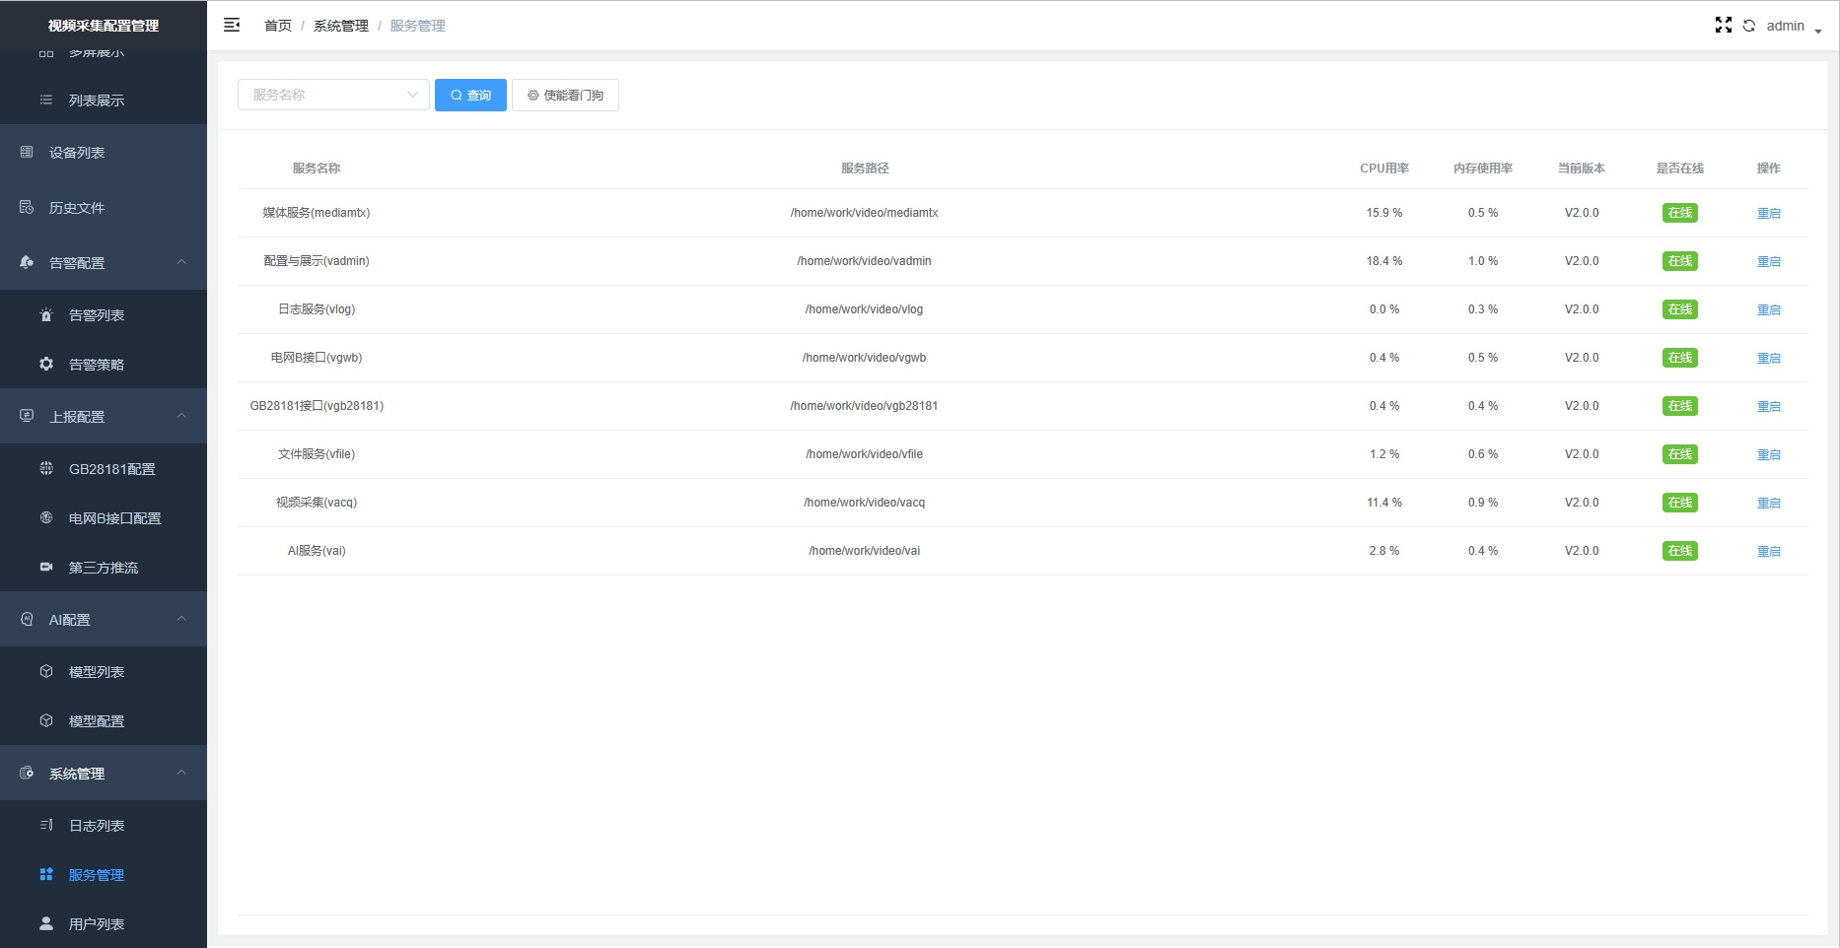Click the blue query button
1840x948 pixels.
[x=470, y=96]
